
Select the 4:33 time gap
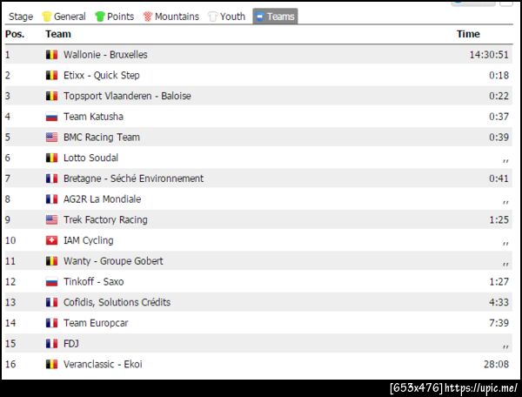click(499, 302)
